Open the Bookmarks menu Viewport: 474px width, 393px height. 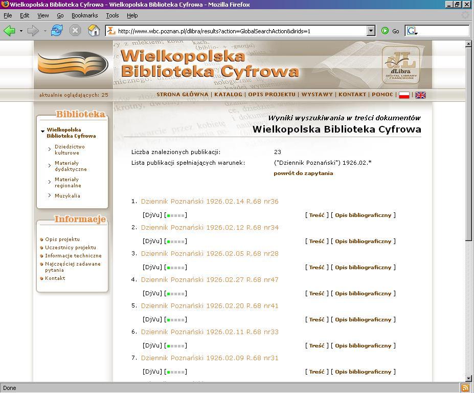click(85, 15)
